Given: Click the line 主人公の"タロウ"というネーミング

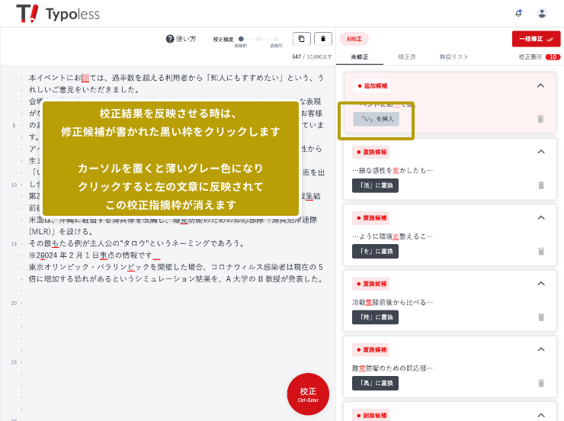Looking at the screenshot, I should pyautogui.click(x=137, y=243).
